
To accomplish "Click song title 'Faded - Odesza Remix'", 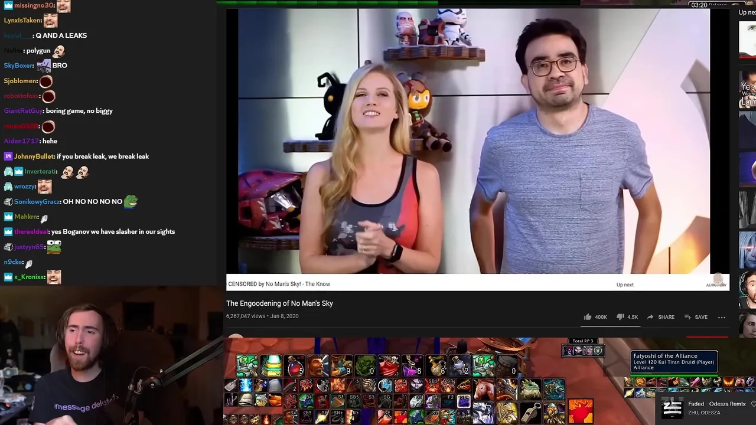I will tap(717, 404).
